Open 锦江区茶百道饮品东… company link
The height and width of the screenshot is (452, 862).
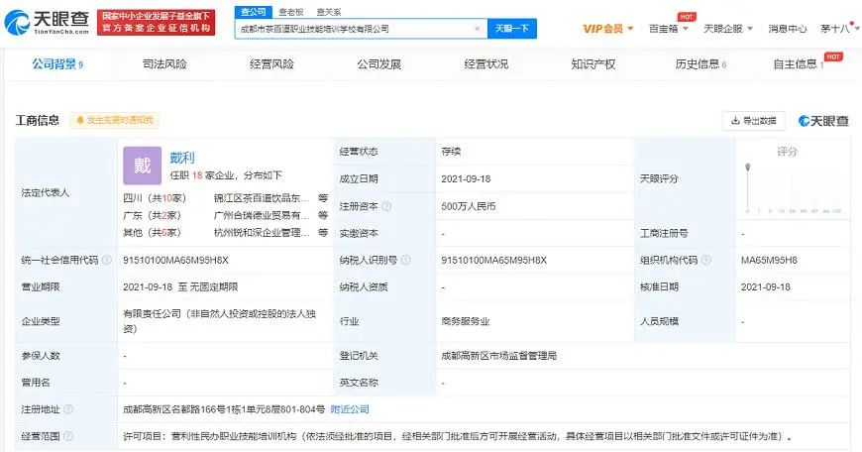pyautogui.click(x=262, y=198)
